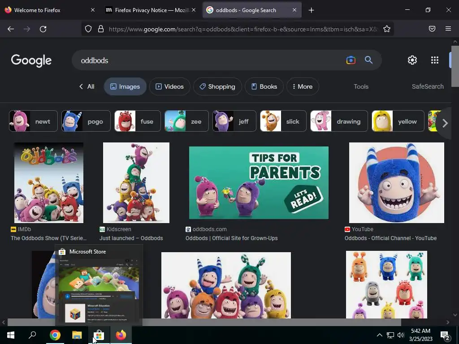The width and height of the screenshot is (459, 344).
Task: Open network status in system tray
Action: (390, 335)
